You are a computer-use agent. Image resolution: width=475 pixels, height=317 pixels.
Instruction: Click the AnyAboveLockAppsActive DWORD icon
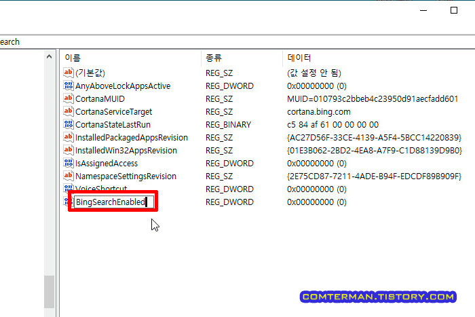point(68,86)
